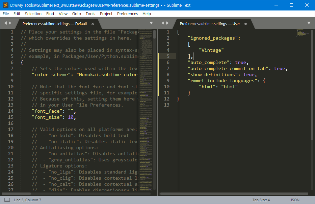Click the "html": "html" entry on line 10
This screenshot has width=315, height=204.
(x=218, y=87)
